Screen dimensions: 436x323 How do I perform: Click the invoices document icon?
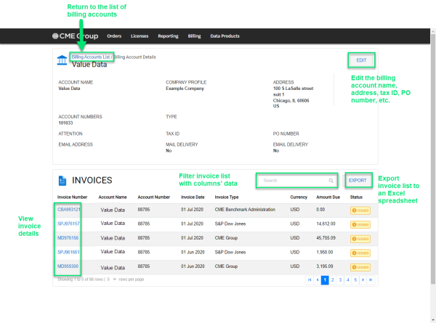pos(62,180)
